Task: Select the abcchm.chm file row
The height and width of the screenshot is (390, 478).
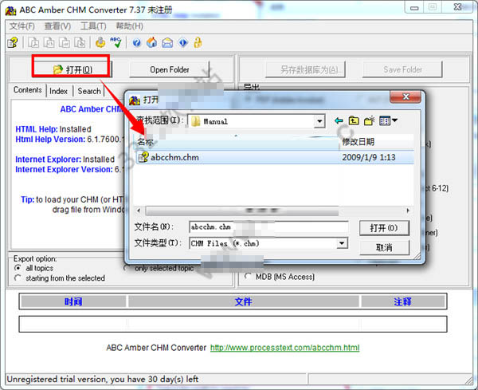Action: (275, 157)
